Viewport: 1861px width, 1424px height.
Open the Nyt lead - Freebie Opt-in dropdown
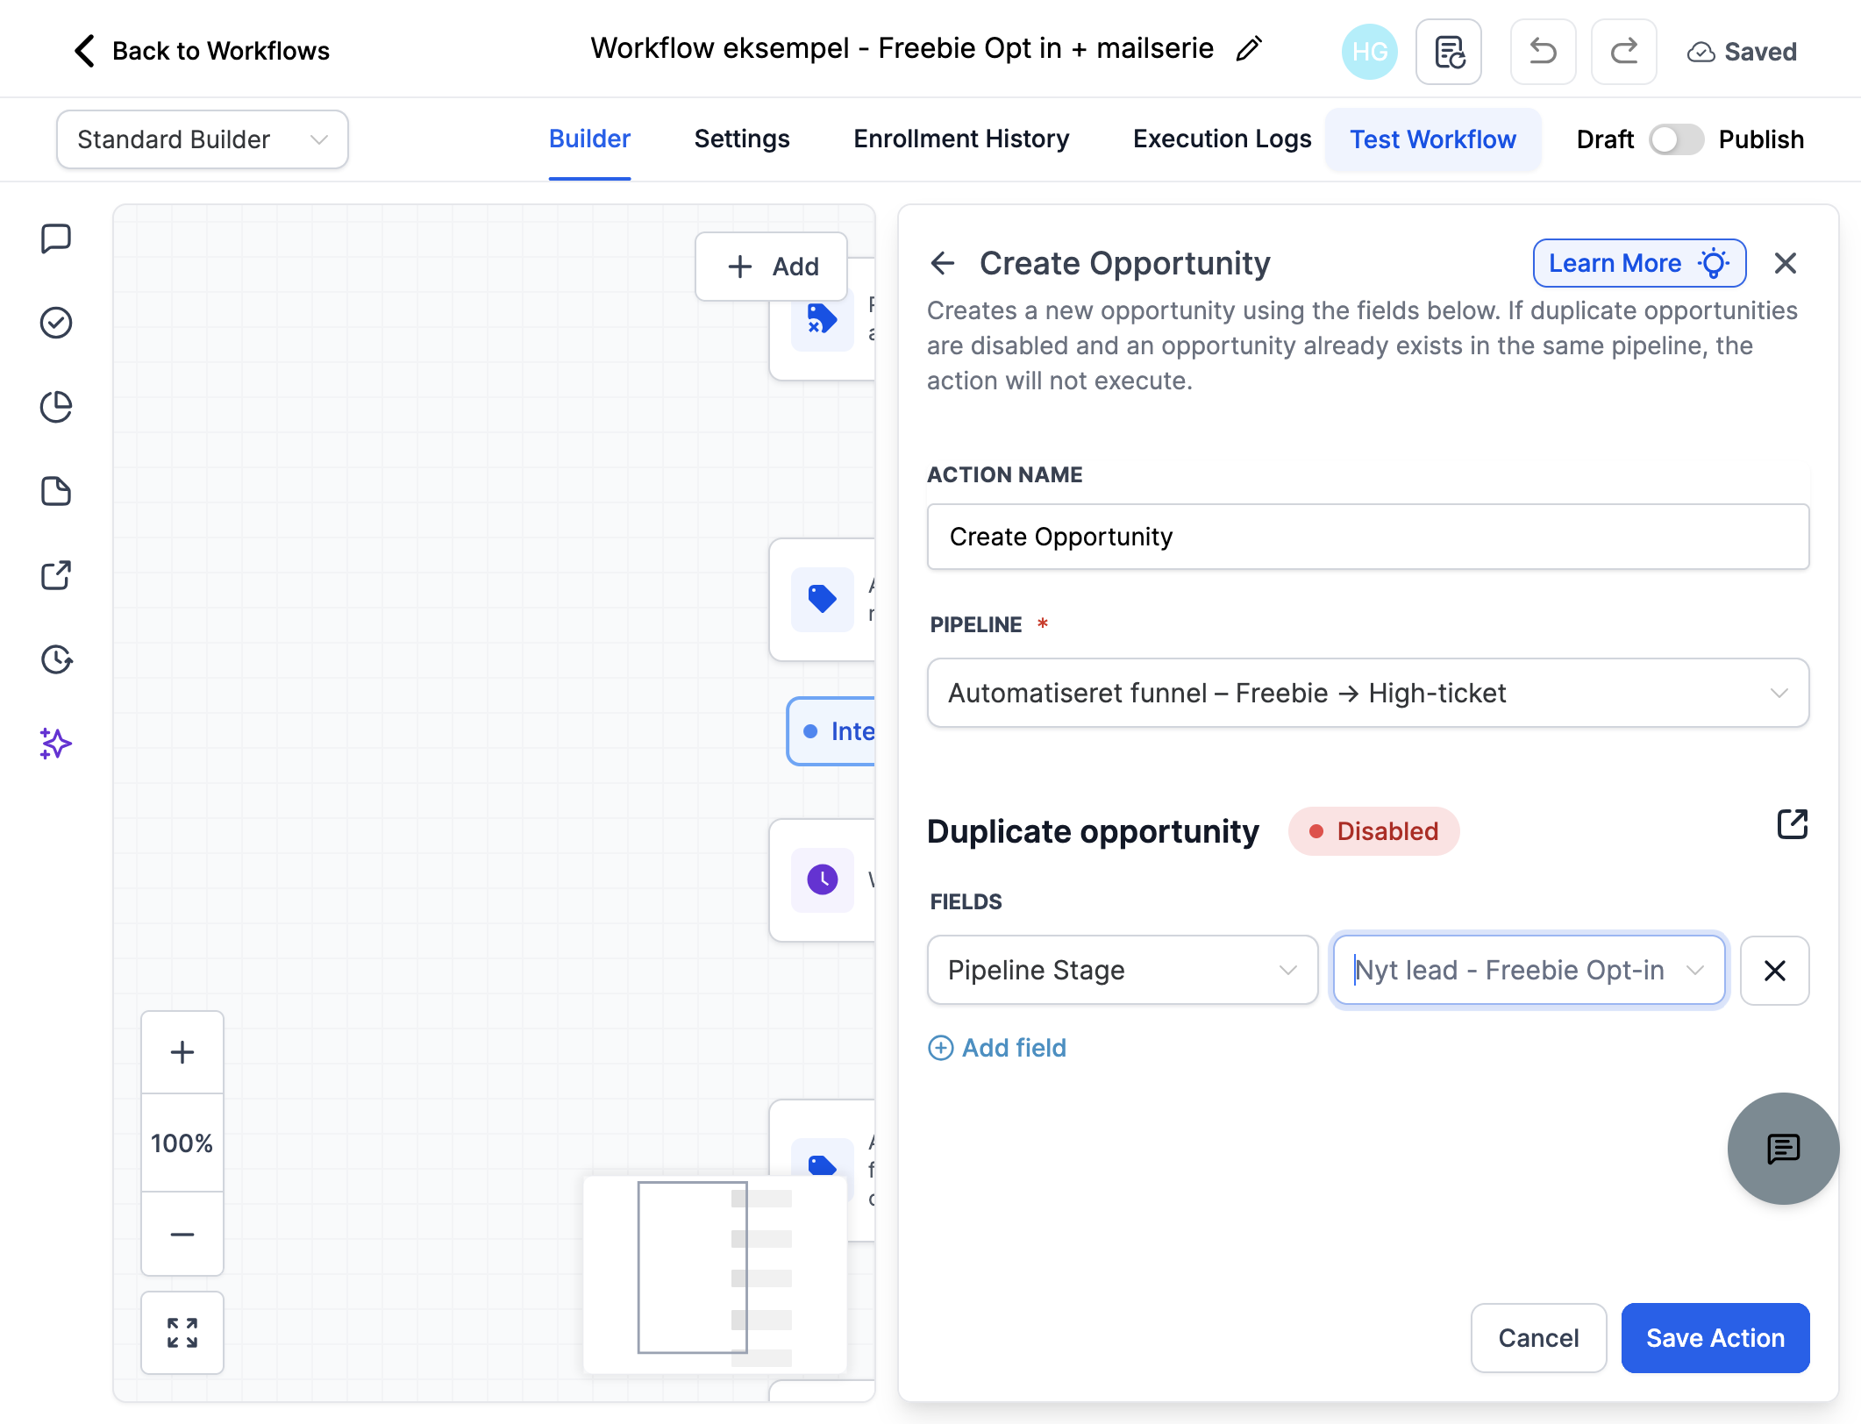click(x=1529, y=971)
